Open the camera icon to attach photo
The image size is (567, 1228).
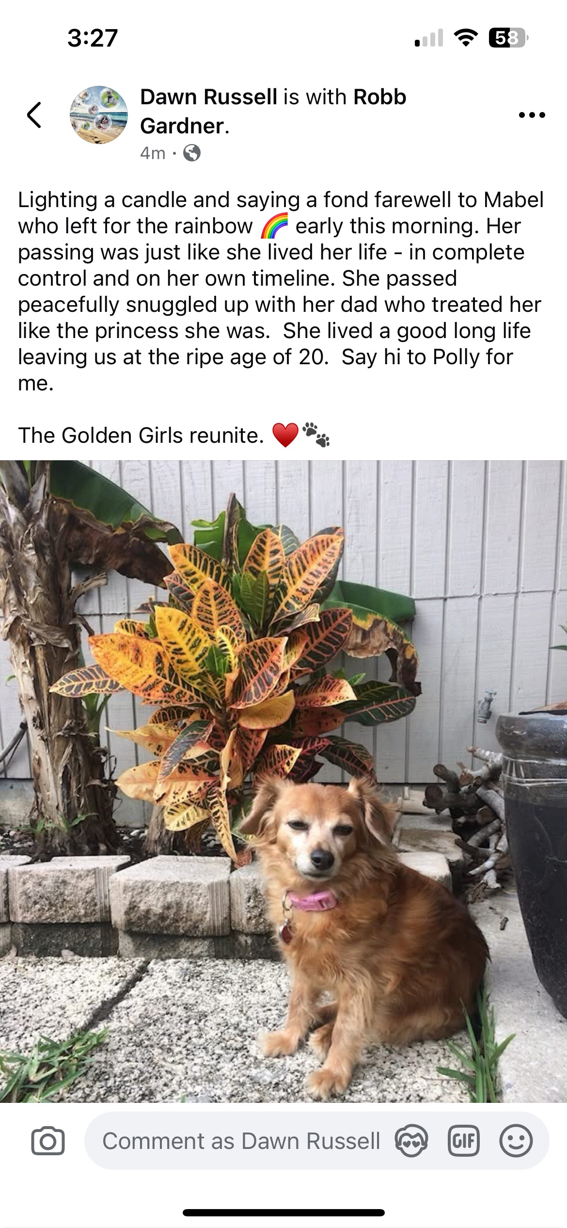pos(47,1141)
